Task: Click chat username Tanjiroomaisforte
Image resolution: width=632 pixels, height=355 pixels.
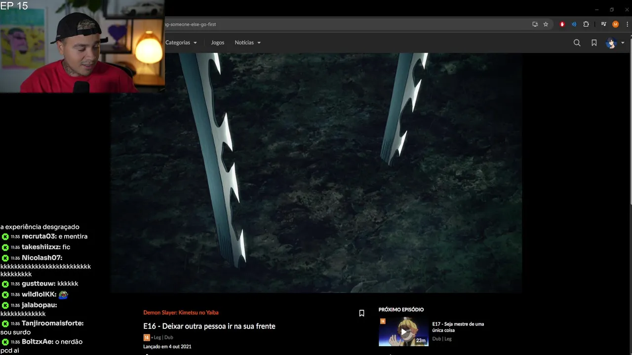Action: click(x=52, y=323)
